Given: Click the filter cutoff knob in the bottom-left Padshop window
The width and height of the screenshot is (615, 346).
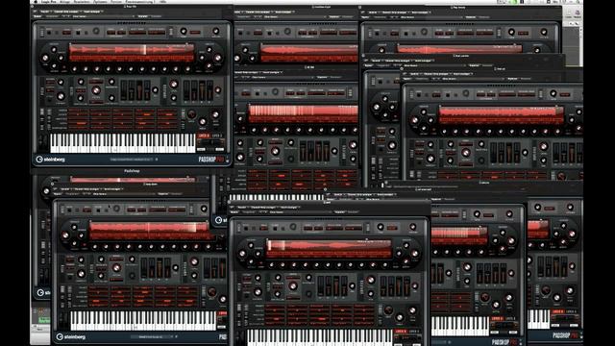Looking at the screenshot, I should pos(116,267).
